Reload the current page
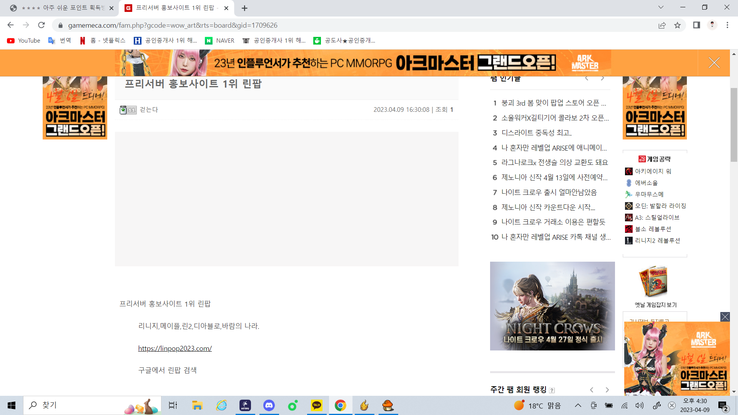The height and width of the screenshot is (415, 738). pyautogui.click(x=42, y=25)
